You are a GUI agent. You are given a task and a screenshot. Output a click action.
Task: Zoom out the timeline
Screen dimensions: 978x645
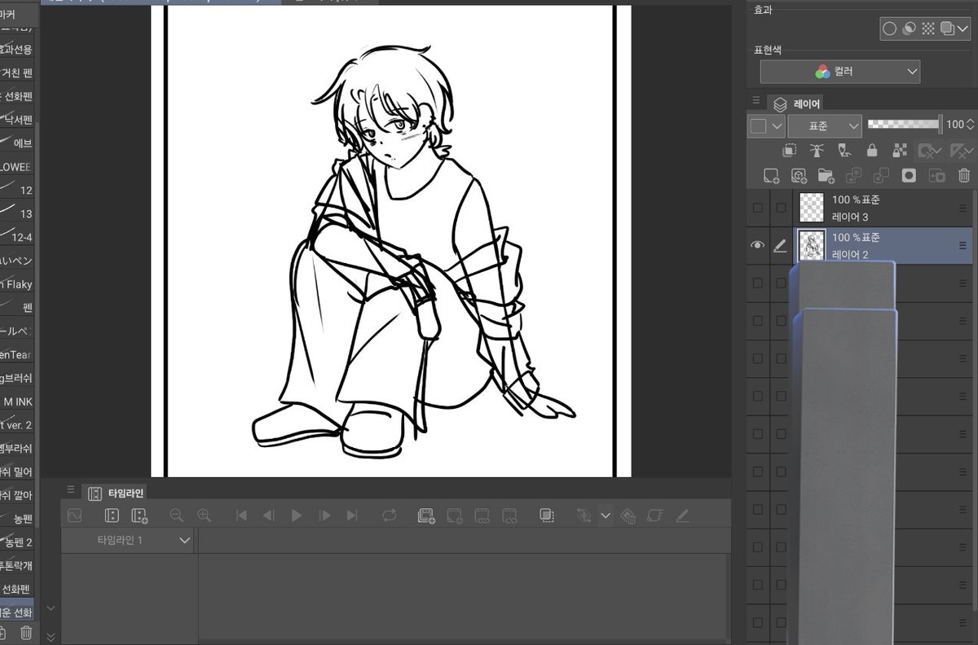(x=176, y=516)
